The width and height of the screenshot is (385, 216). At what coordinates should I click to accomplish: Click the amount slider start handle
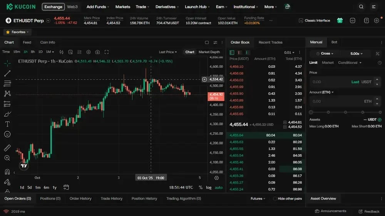pos(311,112)
